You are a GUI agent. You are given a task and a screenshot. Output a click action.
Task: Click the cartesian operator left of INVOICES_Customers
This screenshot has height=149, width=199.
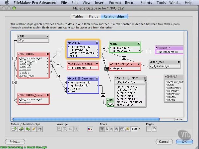58,76
